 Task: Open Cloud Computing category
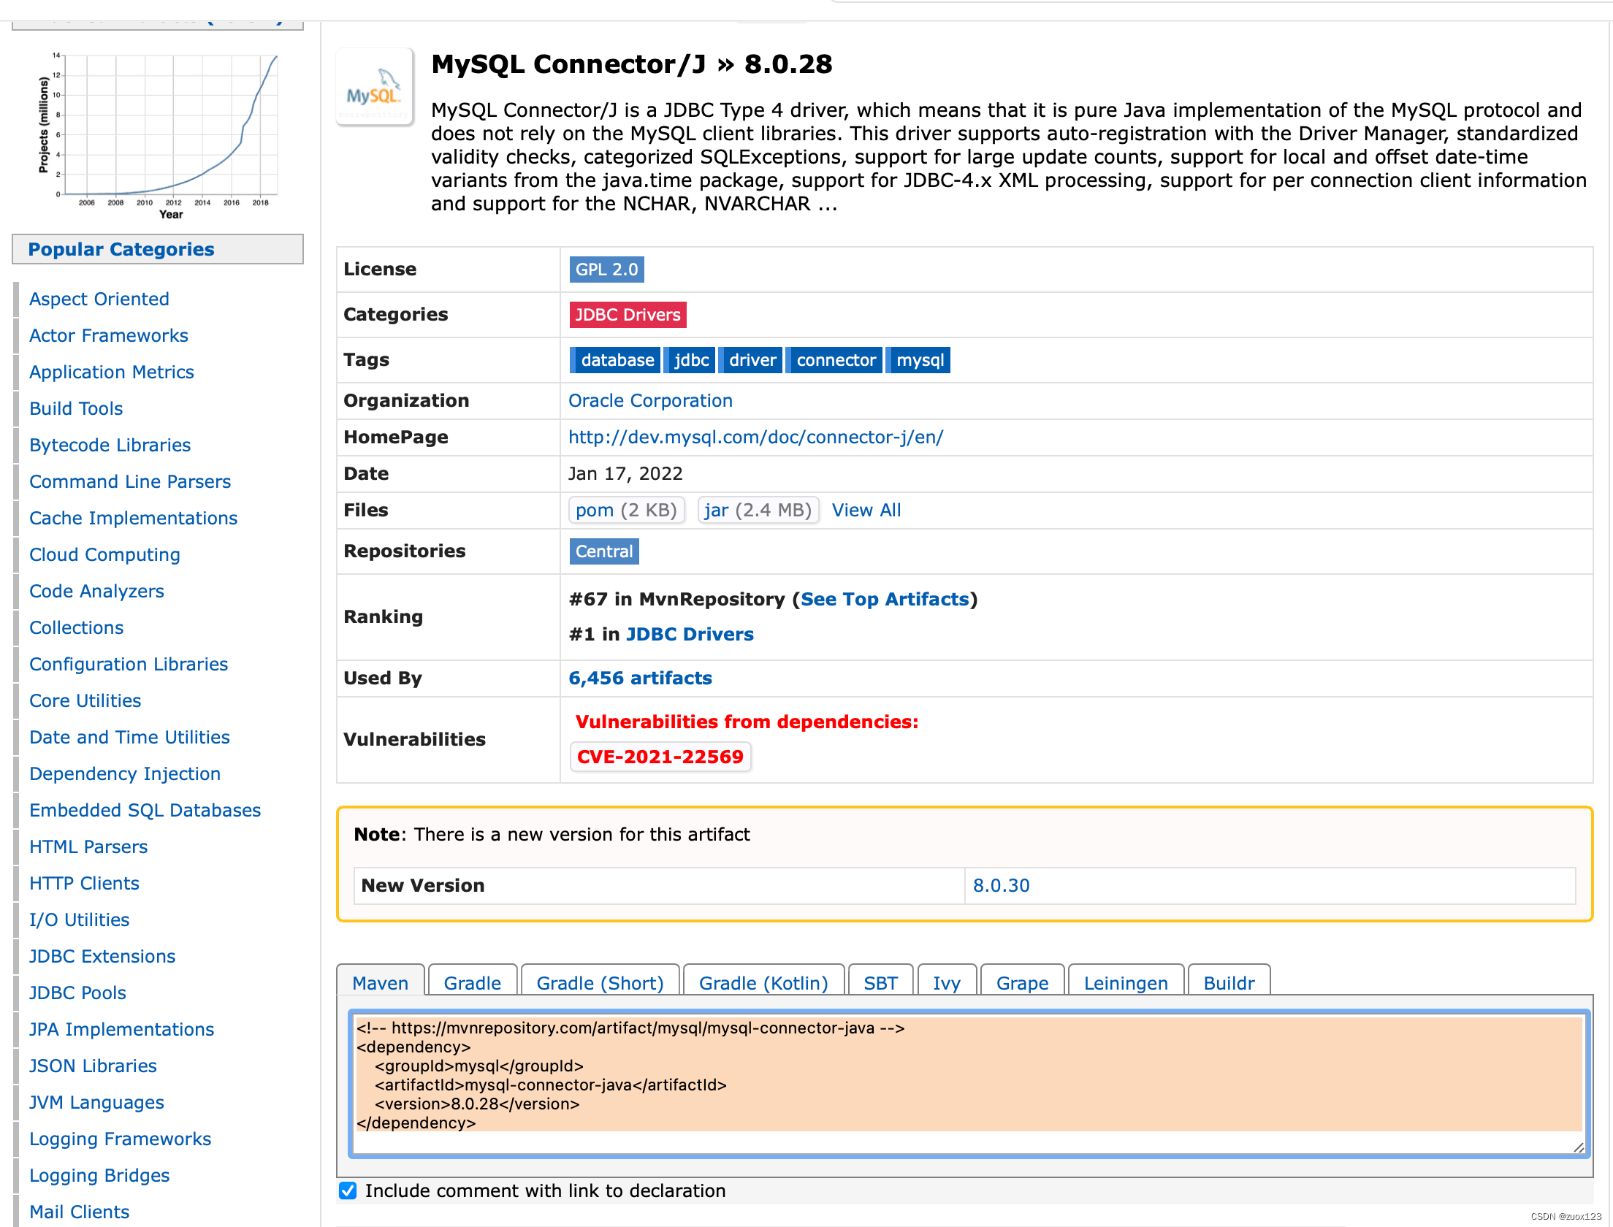[x=104, y=555]
